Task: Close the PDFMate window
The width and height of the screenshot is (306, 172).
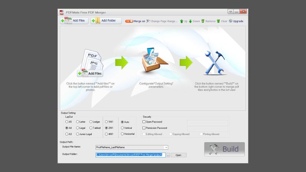Action: click(x=243, y=12)
